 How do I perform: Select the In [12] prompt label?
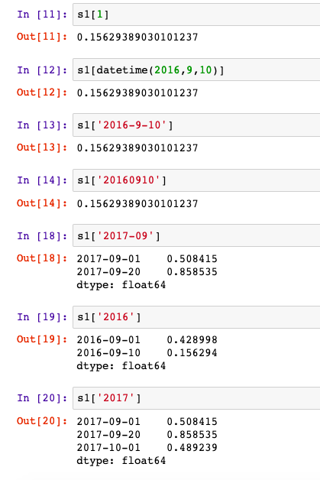click(x=42, y=70)
